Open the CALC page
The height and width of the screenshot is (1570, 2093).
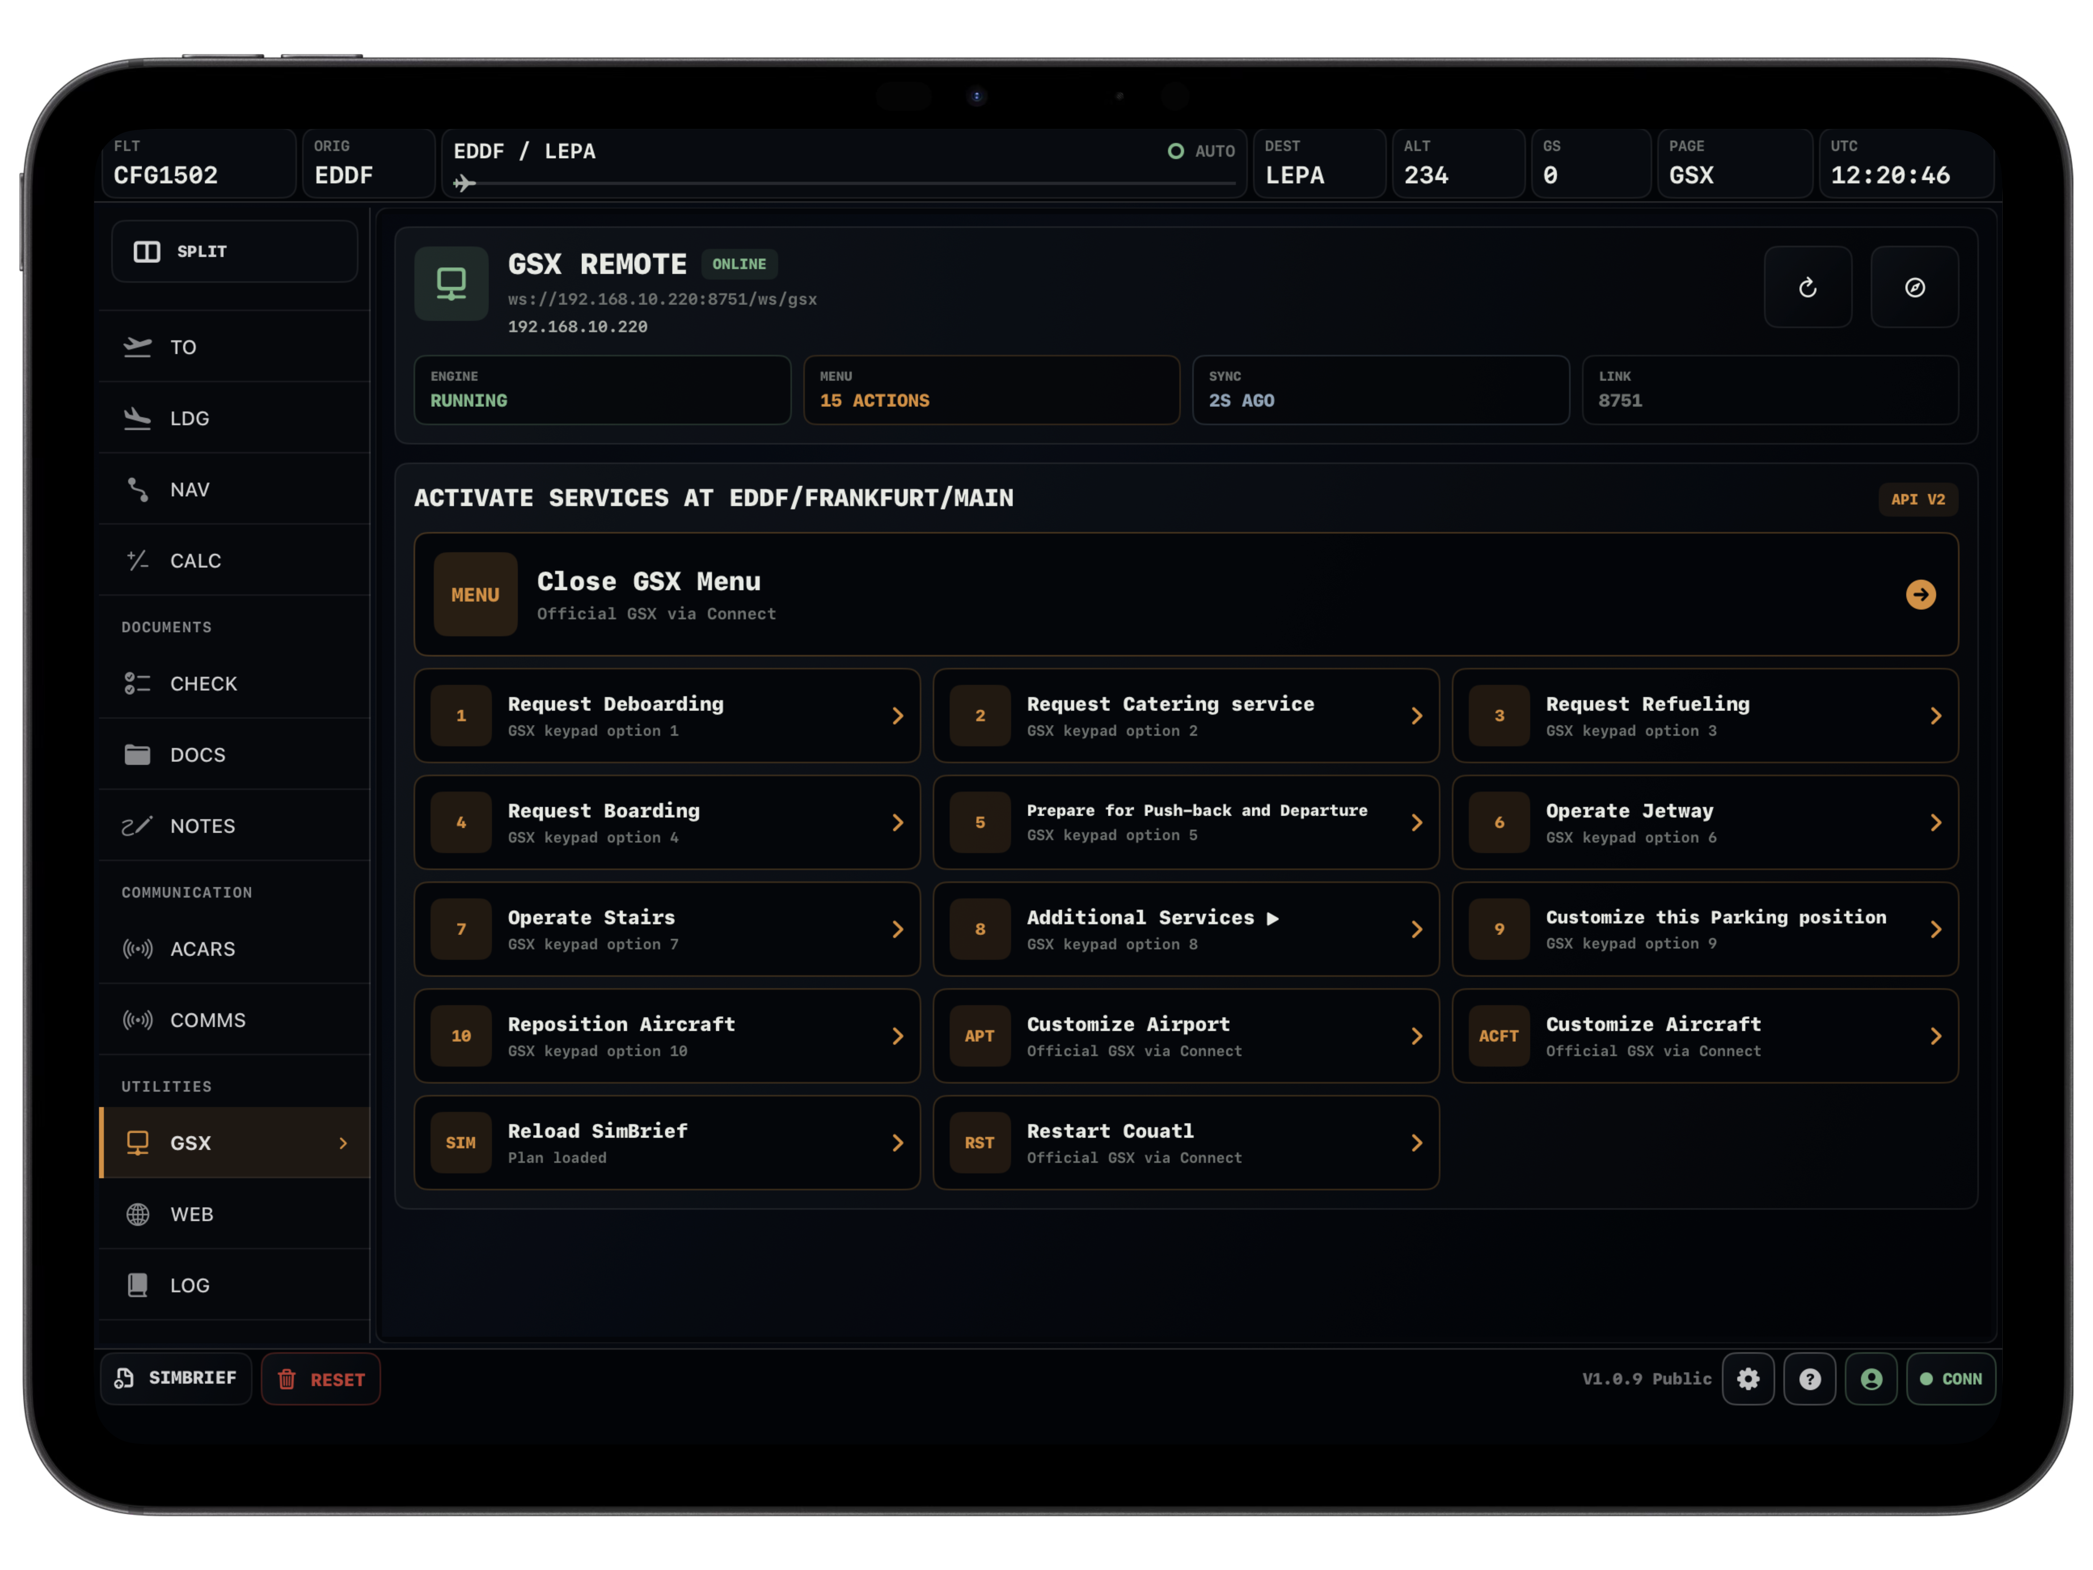coord(235,560)
